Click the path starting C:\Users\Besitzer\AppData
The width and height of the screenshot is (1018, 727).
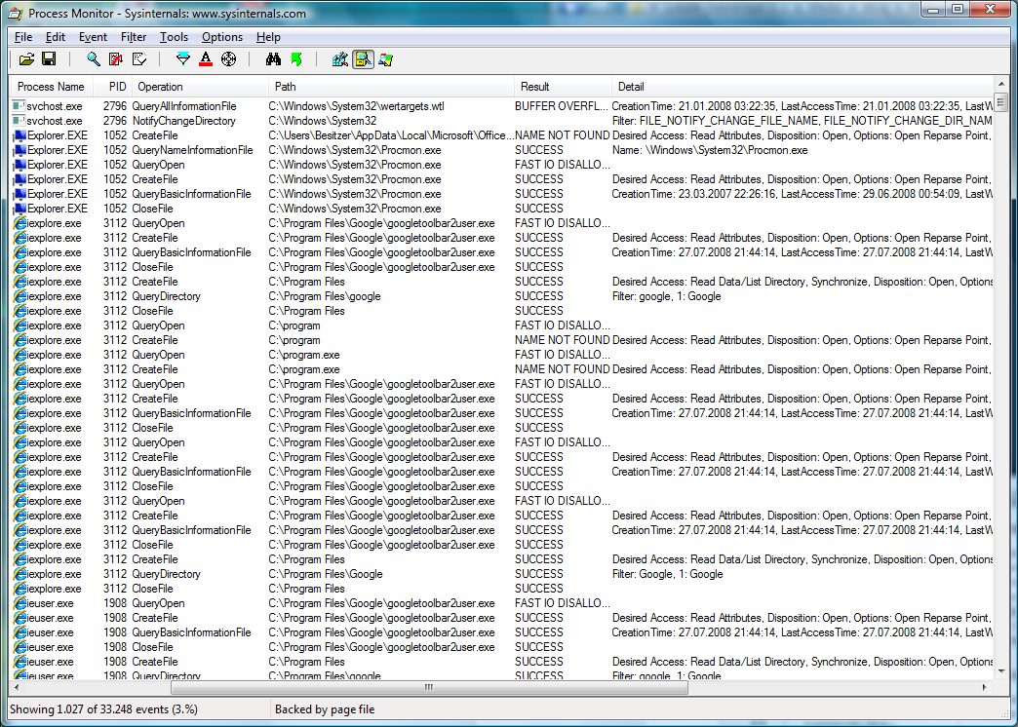point(391,135)
